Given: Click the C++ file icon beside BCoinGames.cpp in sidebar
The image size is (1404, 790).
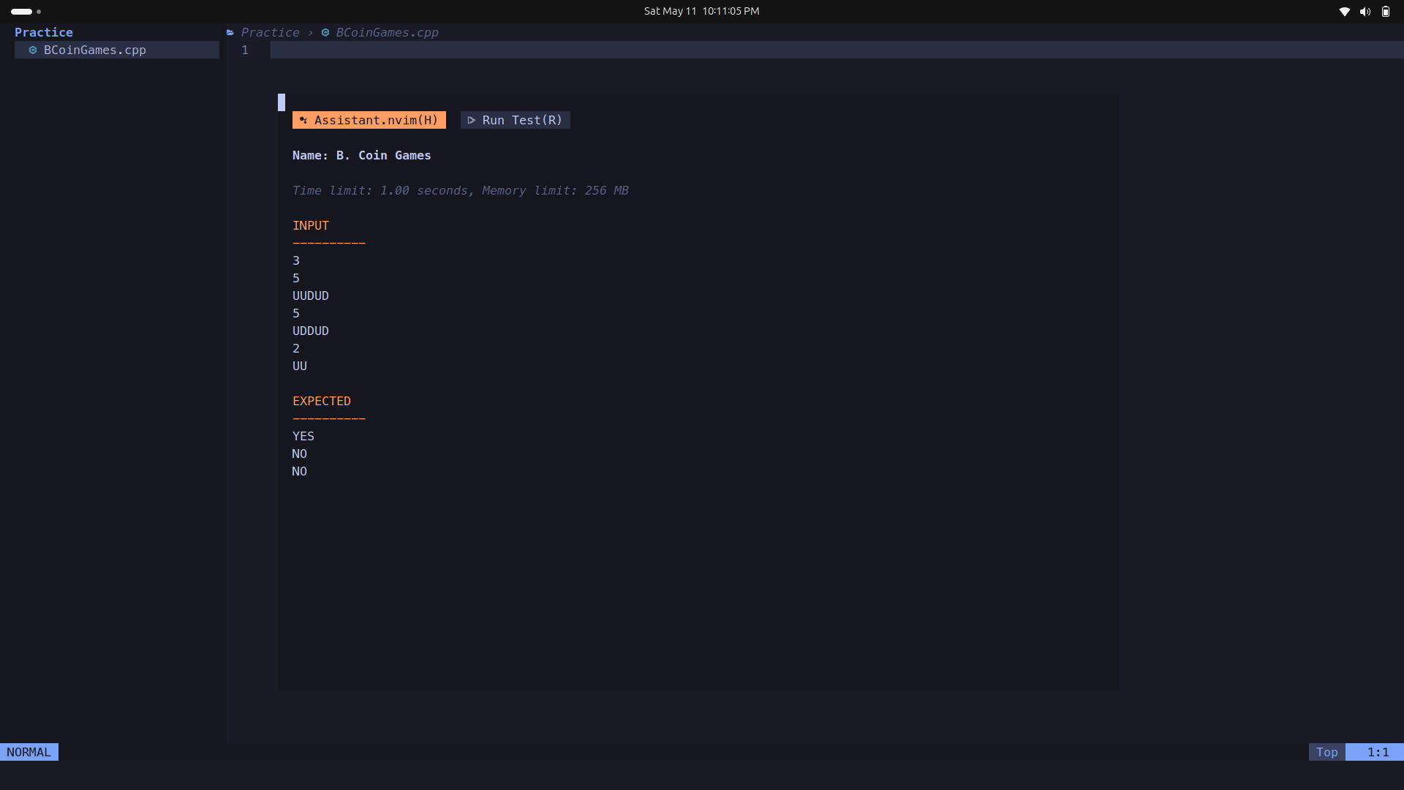Looking at the screenshot, I should click(x=33, y=50).
